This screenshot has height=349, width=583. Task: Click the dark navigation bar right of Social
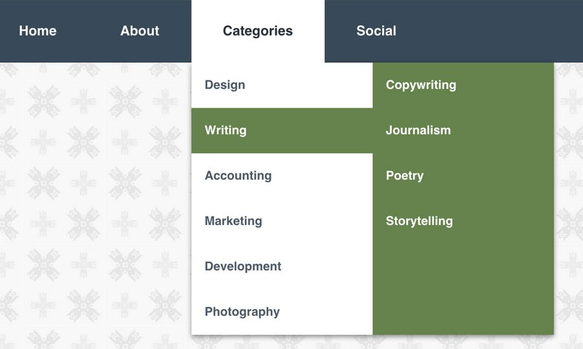point(492,31)
